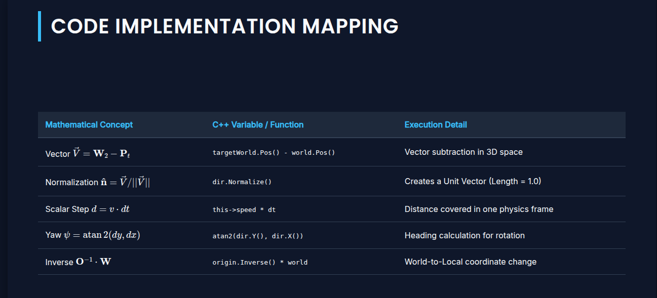Select the "C++ Variable / Function" column header
This screenshot has width=657, height=298.
tap(258, 124)
